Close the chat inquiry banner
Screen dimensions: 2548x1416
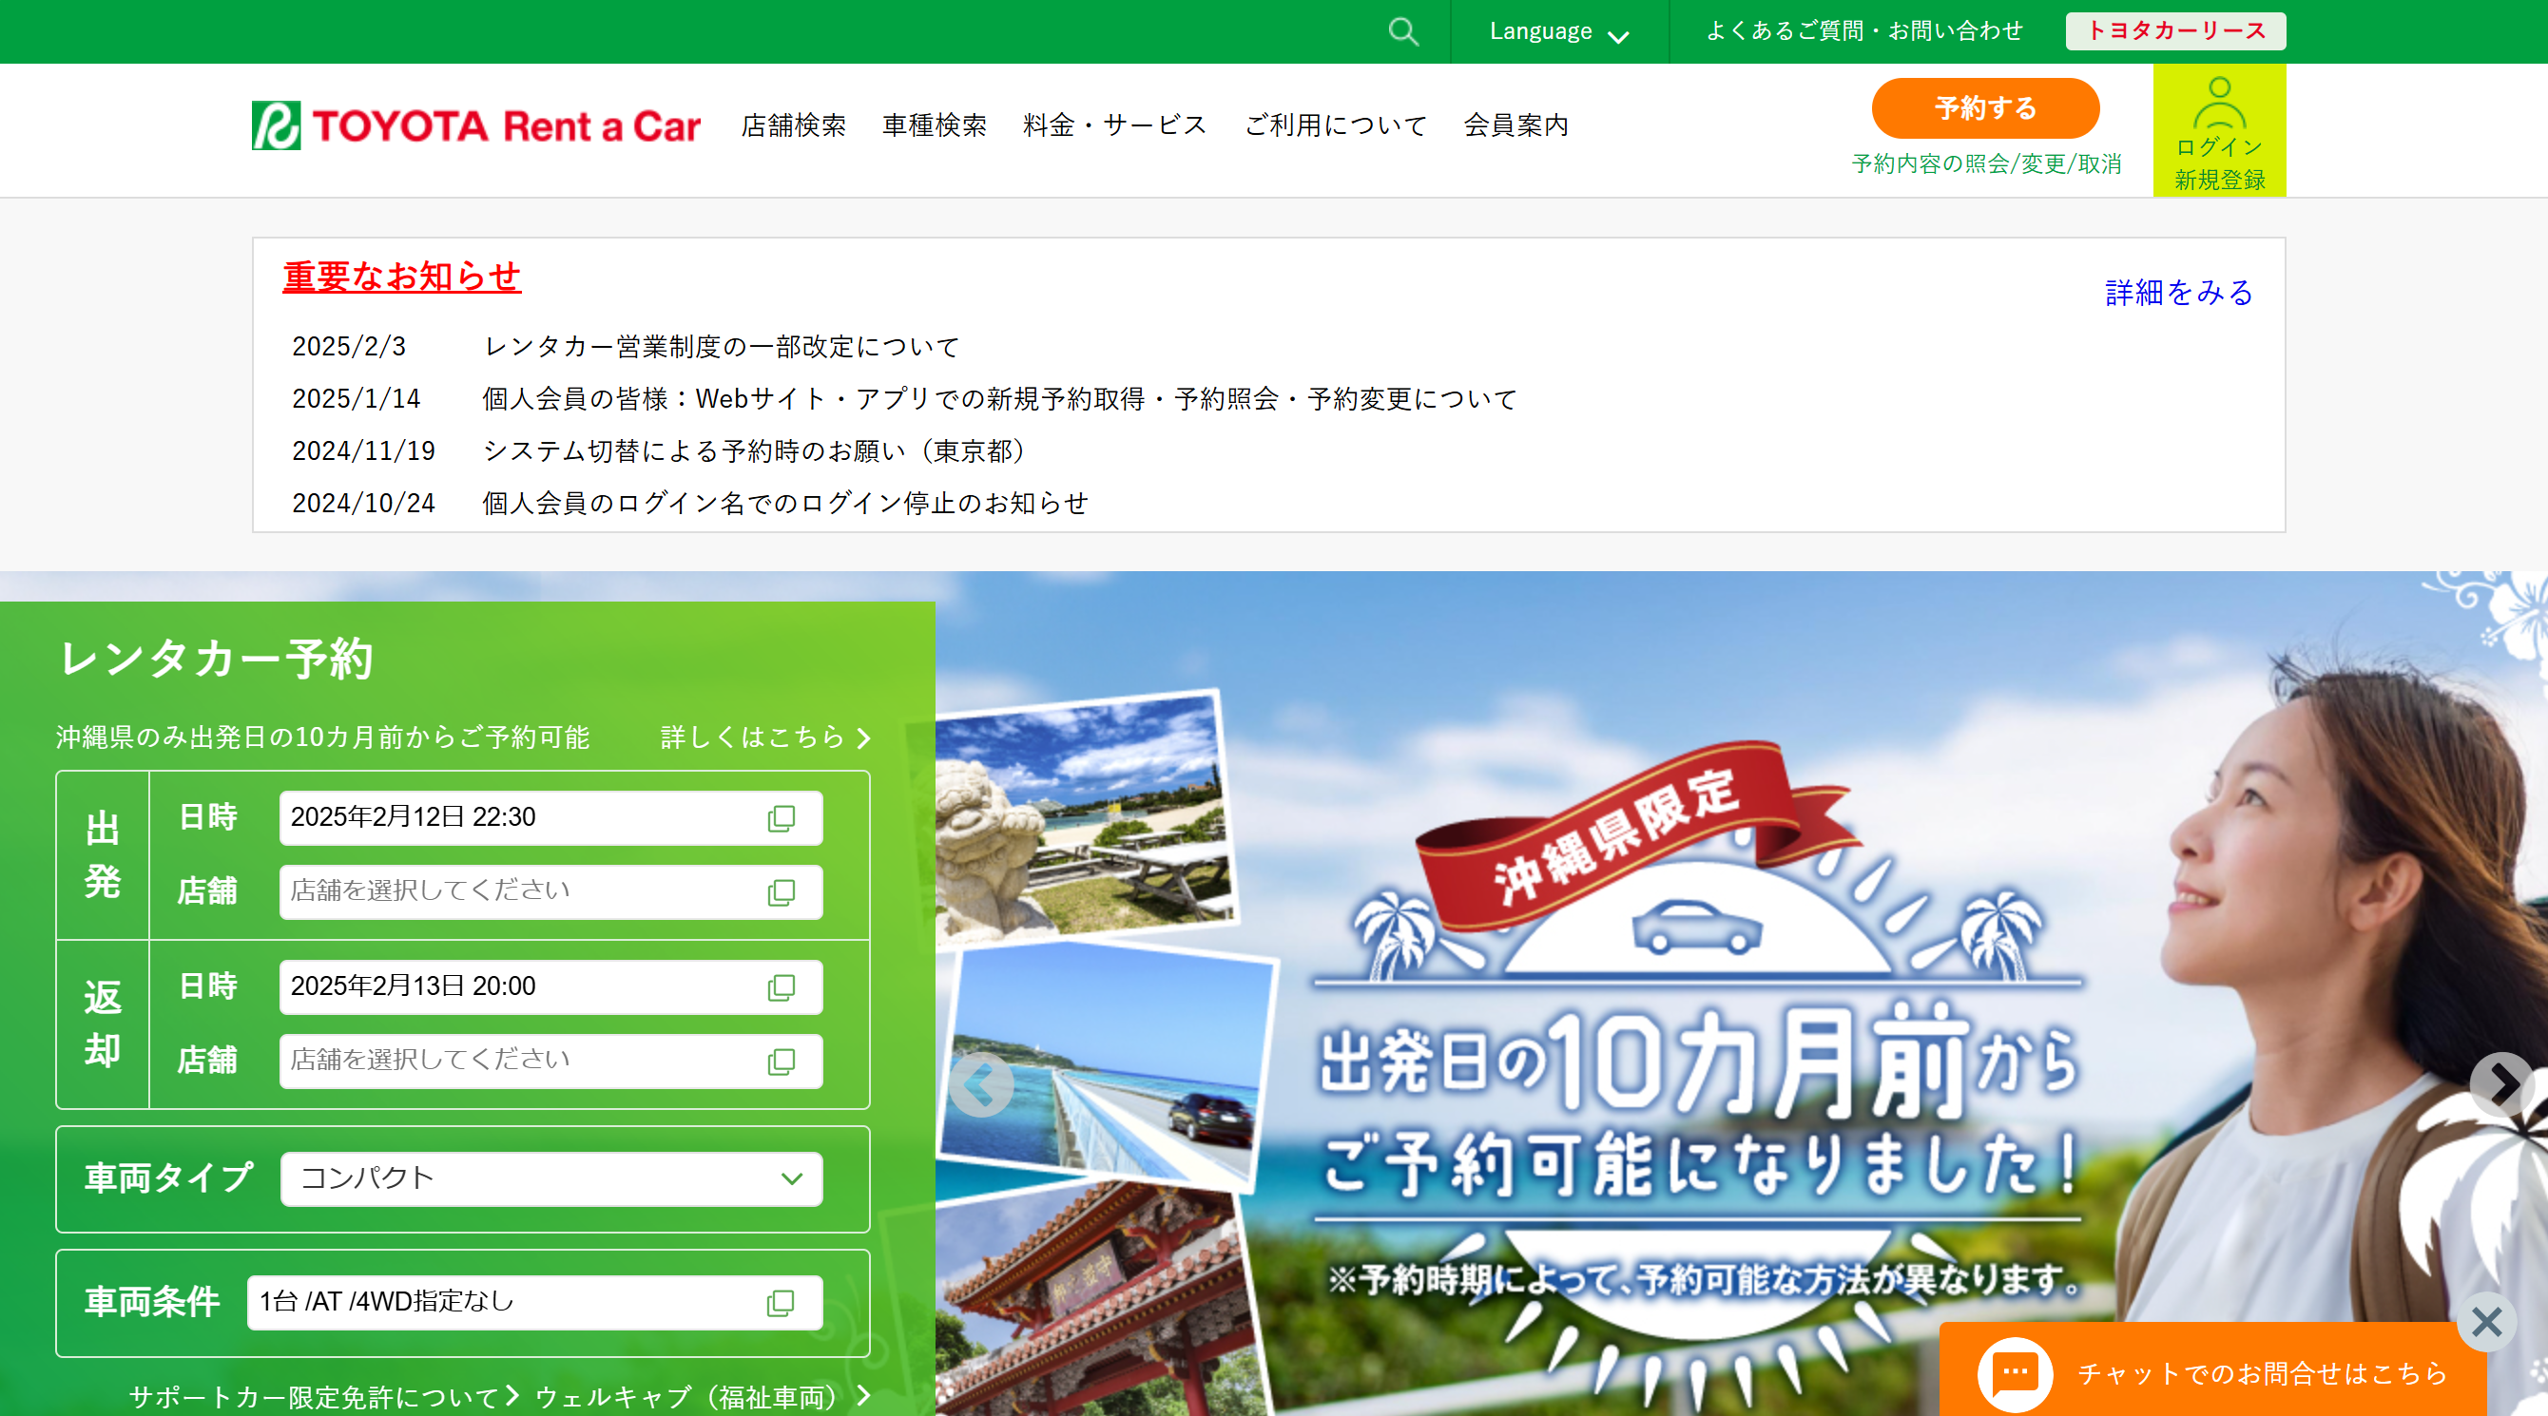click(x=2485, y=1321)
